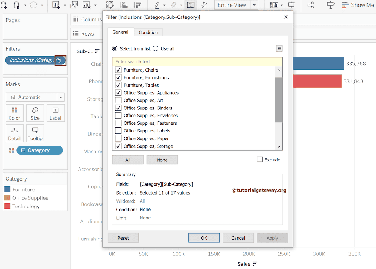Click the Cancel button
The width and height of the screenshot is (376, 269).
point(238,238)
